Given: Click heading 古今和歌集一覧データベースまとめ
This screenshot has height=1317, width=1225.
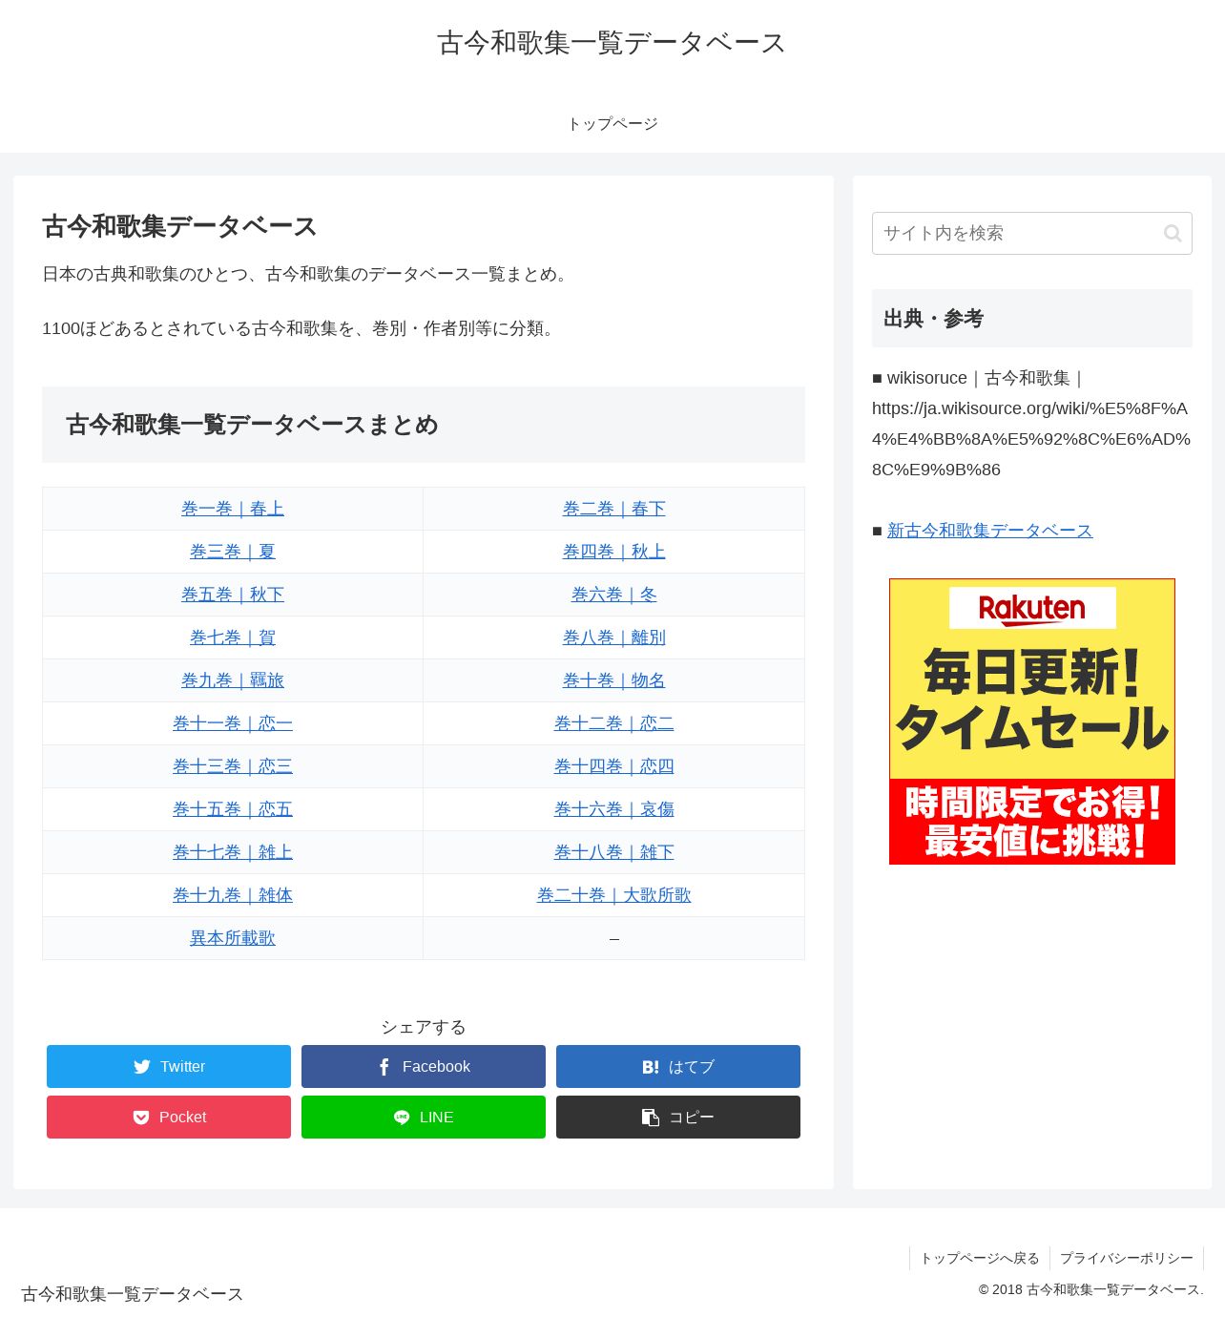Looking at the screenshot, I should pyautogui.click(x=424, y=425).
